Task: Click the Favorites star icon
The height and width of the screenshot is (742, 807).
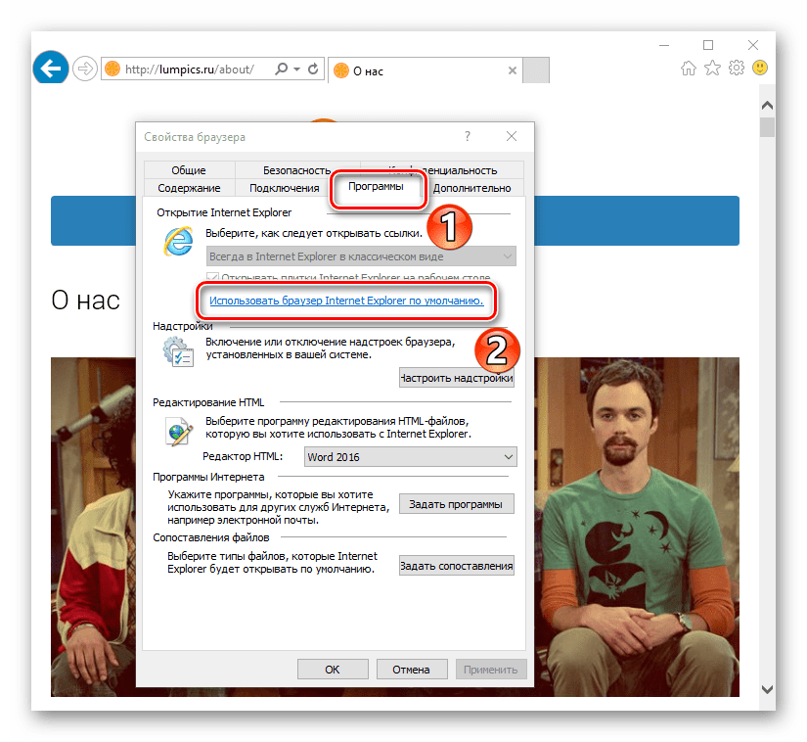Action: pos(712,69)
